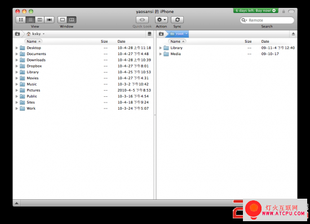Switch to icon view mode
Screen dimensions: 310x224
(x=21, y=20)
